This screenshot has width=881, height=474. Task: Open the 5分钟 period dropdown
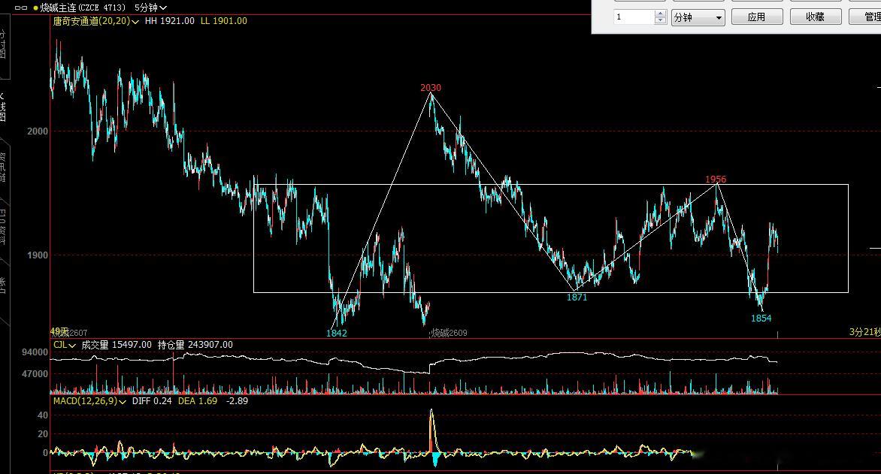click(x=150, y=8)
